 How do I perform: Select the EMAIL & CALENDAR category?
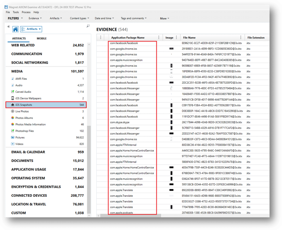(47, 152)
